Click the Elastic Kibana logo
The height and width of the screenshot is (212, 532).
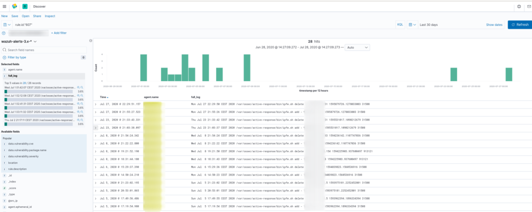click(x=14, y=6)
